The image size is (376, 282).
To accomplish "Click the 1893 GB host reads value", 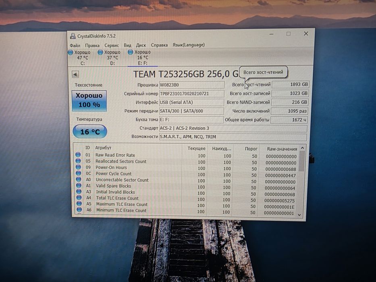I will coord(291,85).
